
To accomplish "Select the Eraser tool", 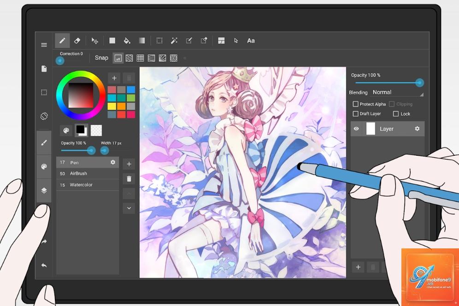I will [x=77, y=41].
